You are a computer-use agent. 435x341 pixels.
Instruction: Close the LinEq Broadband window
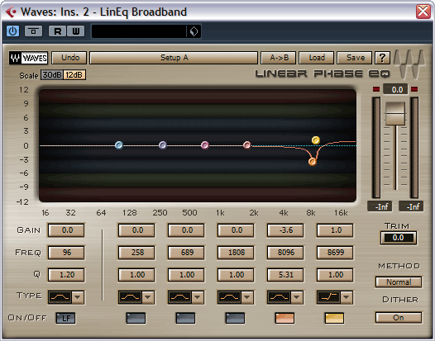423,12
